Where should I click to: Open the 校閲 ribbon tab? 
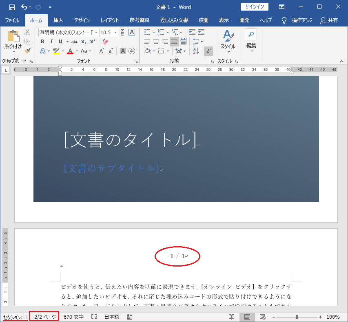click(203, 20)
